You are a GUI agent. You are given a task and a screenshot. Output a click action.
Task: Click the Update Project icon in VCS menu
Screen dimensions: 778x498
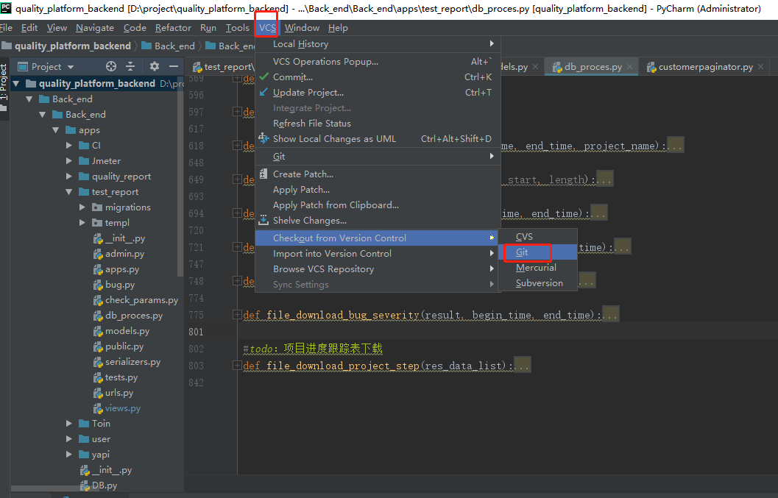pyautogui.click(x=263, y=92)
